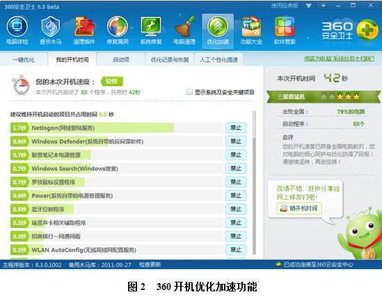Disable WLAN AutoConfig via 禁止 button

pos(236,250)
